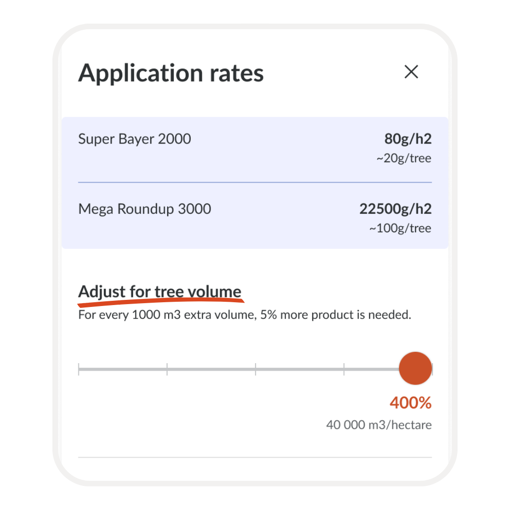The width and height of the screenshot is (510, 510).
Task: Click the middle tick of the volume slider
Action: pyautogui.click(x=255, y=369)
